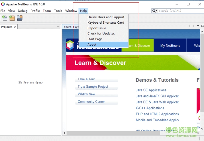Image resolution: width=204 pixels, height=141 pixels.
Task: Click the Demos & Tutorials heading
Action: tap(157, 80)
